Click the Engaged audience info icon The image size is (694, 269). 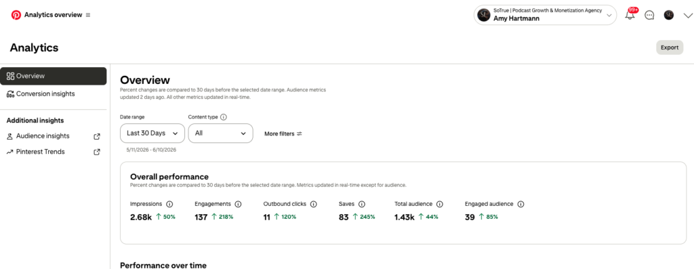(x=521, y=205)
